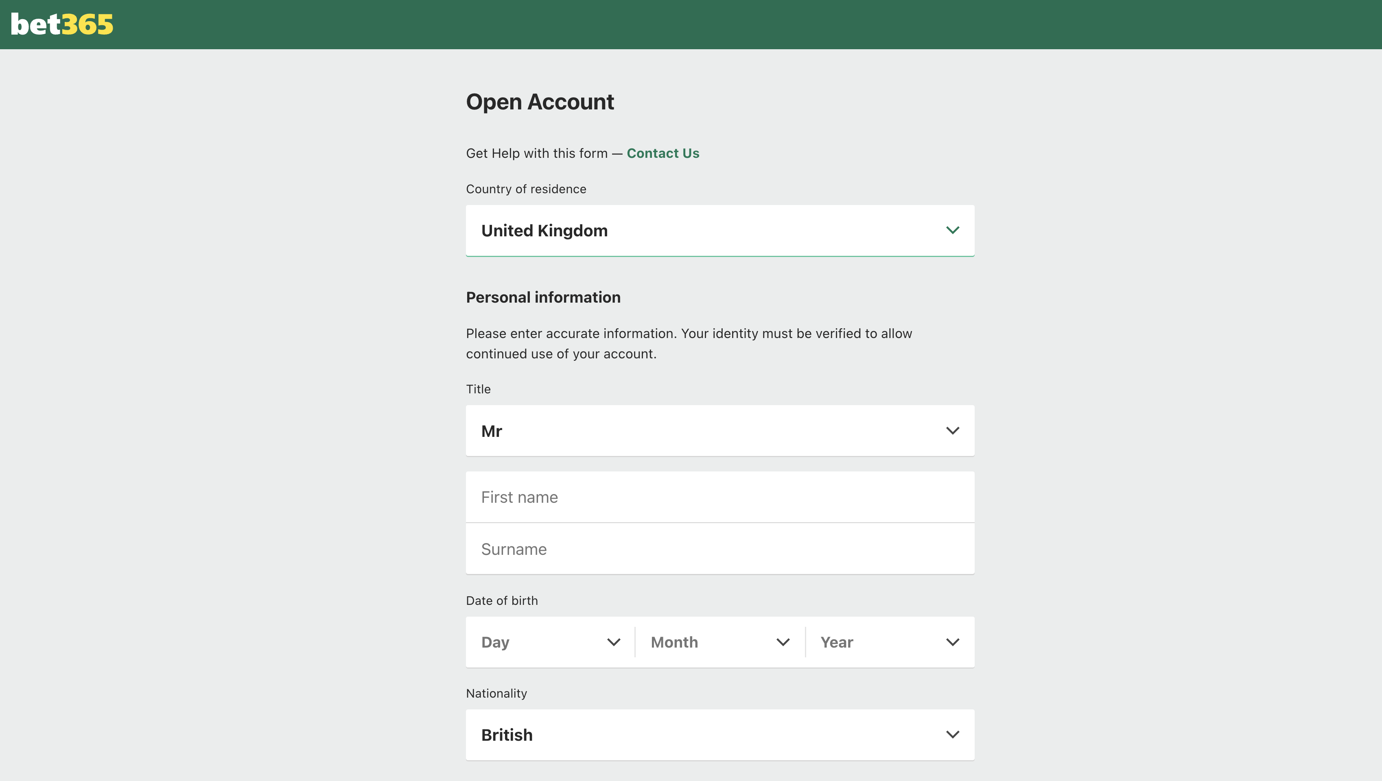The image size is (1382, 781).
Task: Click the Open Account heading
Action: point(540,102)
